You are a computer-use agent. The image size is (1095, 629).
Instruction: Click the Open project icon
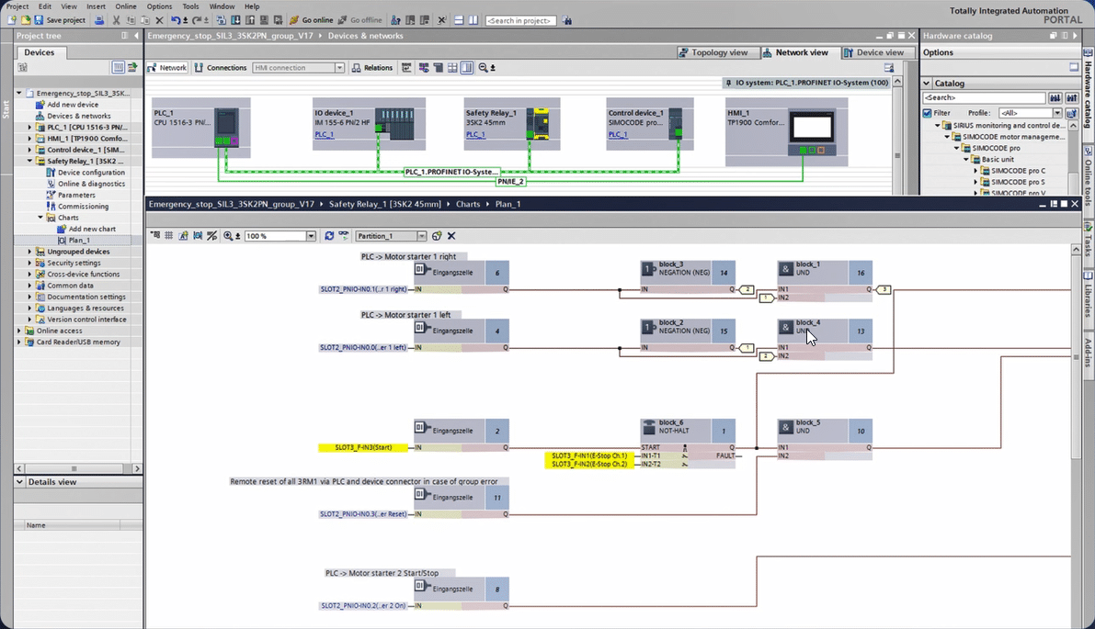(x=25, y=20)
